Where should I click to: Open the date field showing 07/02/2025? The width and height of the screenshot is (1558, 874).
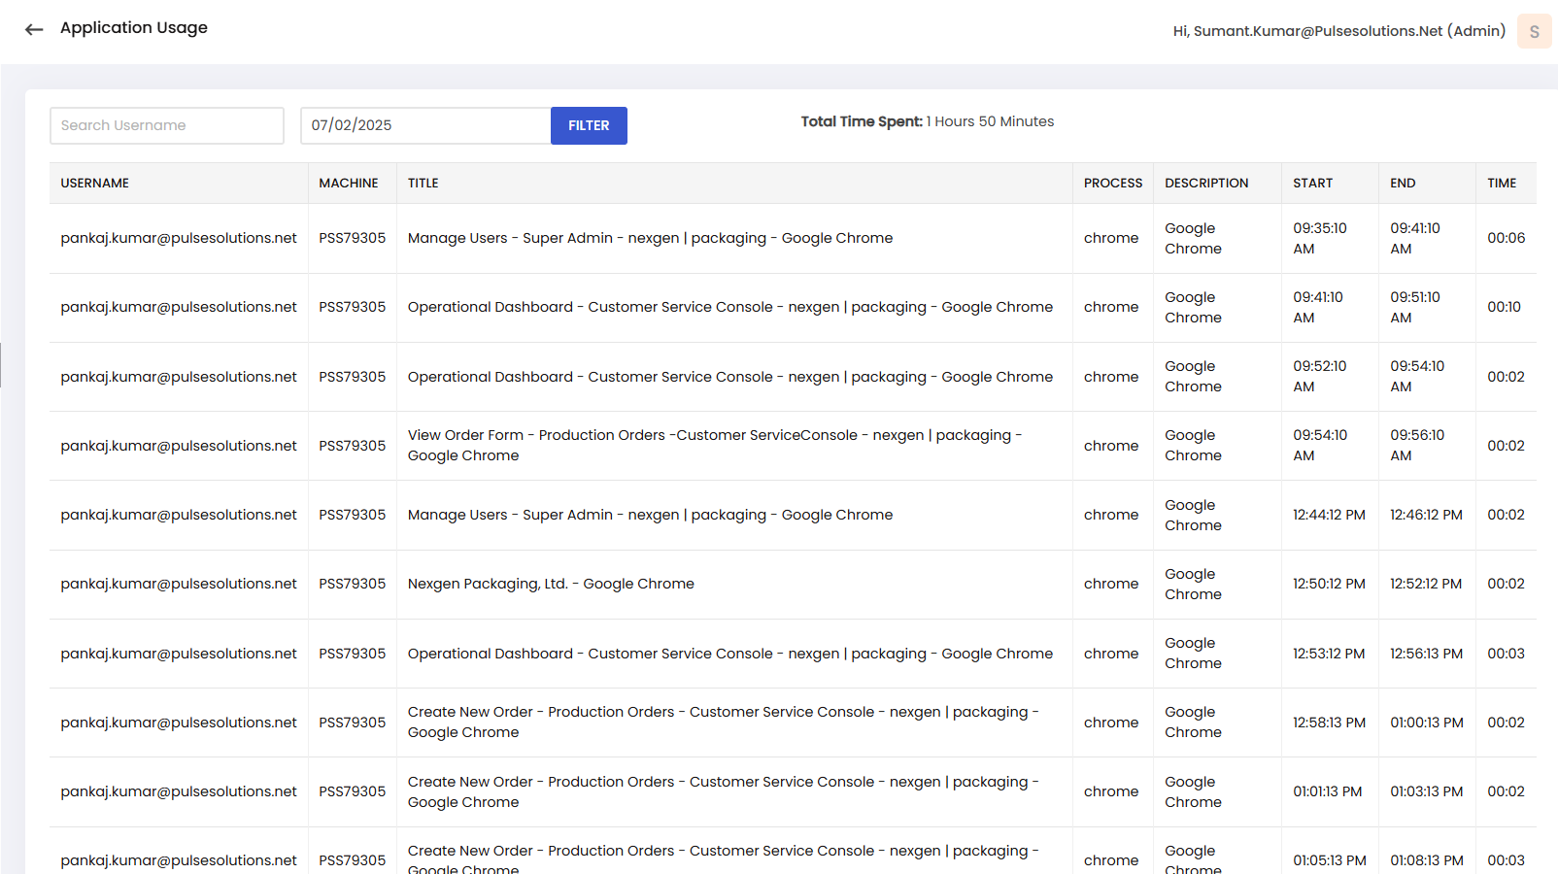(424, 125)
